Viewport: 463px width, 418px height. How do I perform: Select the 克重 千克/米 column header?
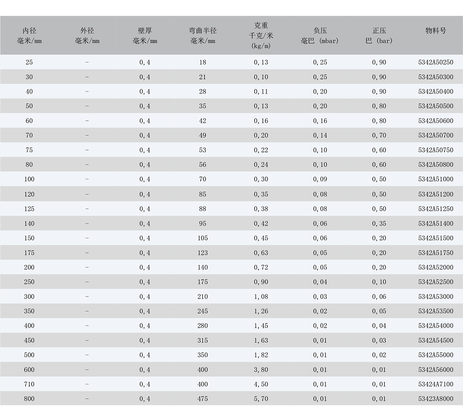261,35
